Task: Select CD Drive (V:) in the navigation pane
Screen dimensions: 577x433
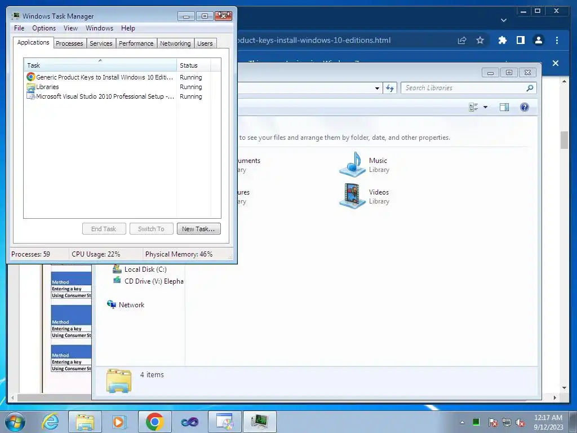Action: 148,281
